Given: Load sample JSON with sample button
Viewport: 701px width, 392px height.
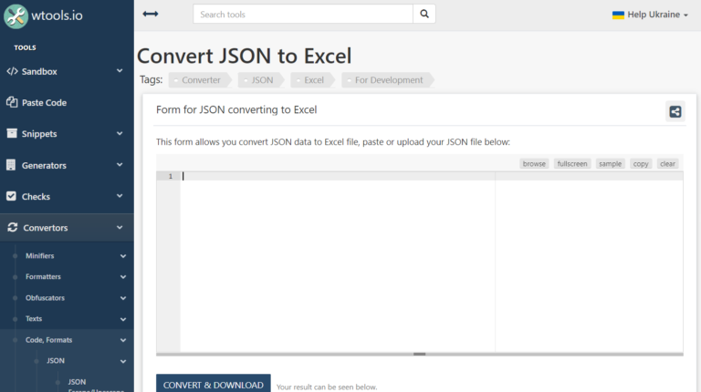Looking at the screenshot, I should coord(610,163).
